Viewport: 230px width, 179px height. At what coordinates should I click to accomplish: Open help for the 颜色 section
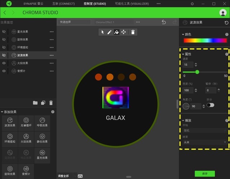pyautogui.click(x=227, y=35)
